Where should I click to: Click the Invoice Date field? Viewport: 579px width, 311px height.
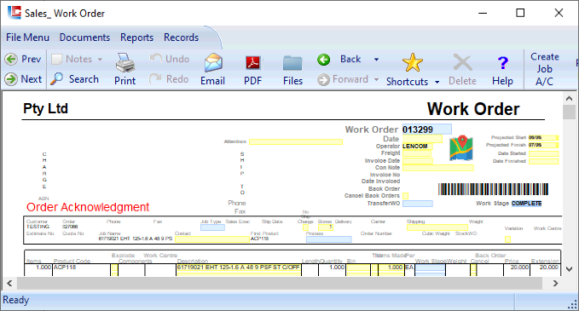(418, 161)
